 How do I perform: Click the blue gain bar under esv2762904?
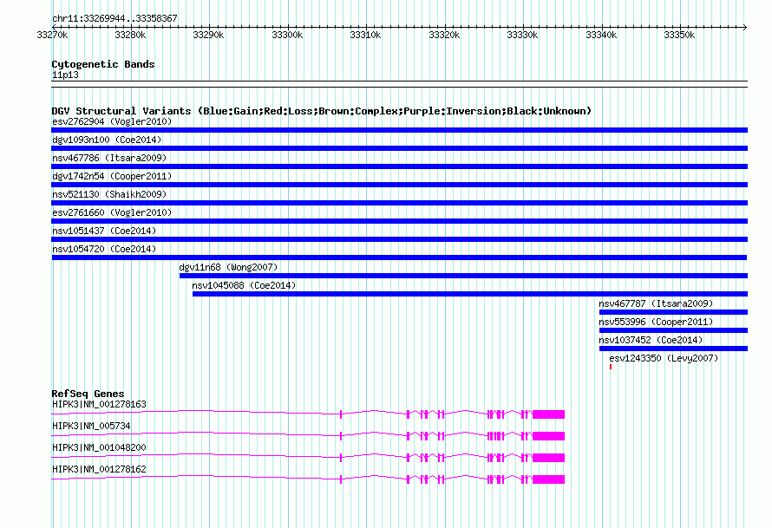tap(399, 130)
